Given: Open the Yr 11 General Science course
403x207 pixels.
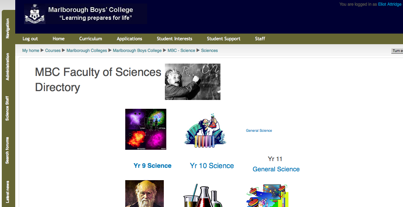Looking at the screenshot, I should (x=276, y=169).
